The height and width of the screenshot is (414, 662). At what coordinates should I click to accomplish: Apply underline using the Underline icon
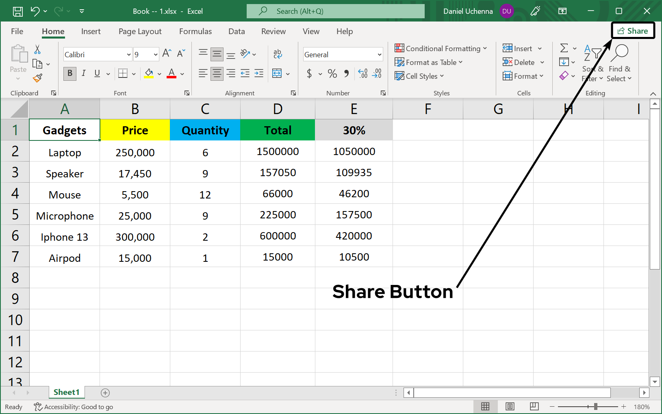tap(97, 73)
